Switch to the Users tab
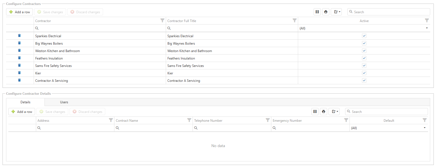The width and height of the screenshot is (436, 168). [64, 102]
